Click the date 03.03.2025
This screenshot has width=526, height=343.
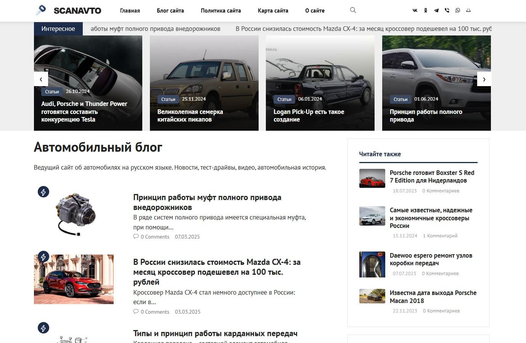(x=188, y=312)
